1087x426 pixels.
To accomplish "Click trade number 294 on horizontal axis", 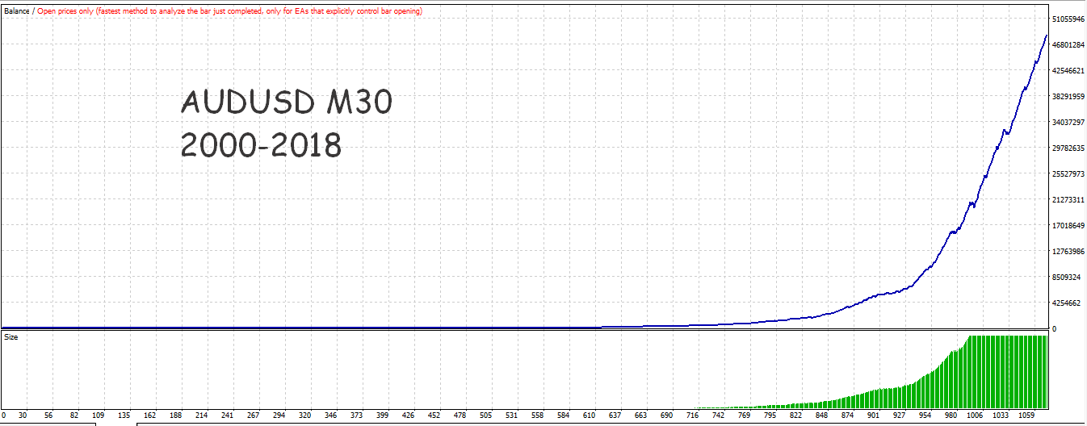I will pyautogui.click(x=280, y=416).
